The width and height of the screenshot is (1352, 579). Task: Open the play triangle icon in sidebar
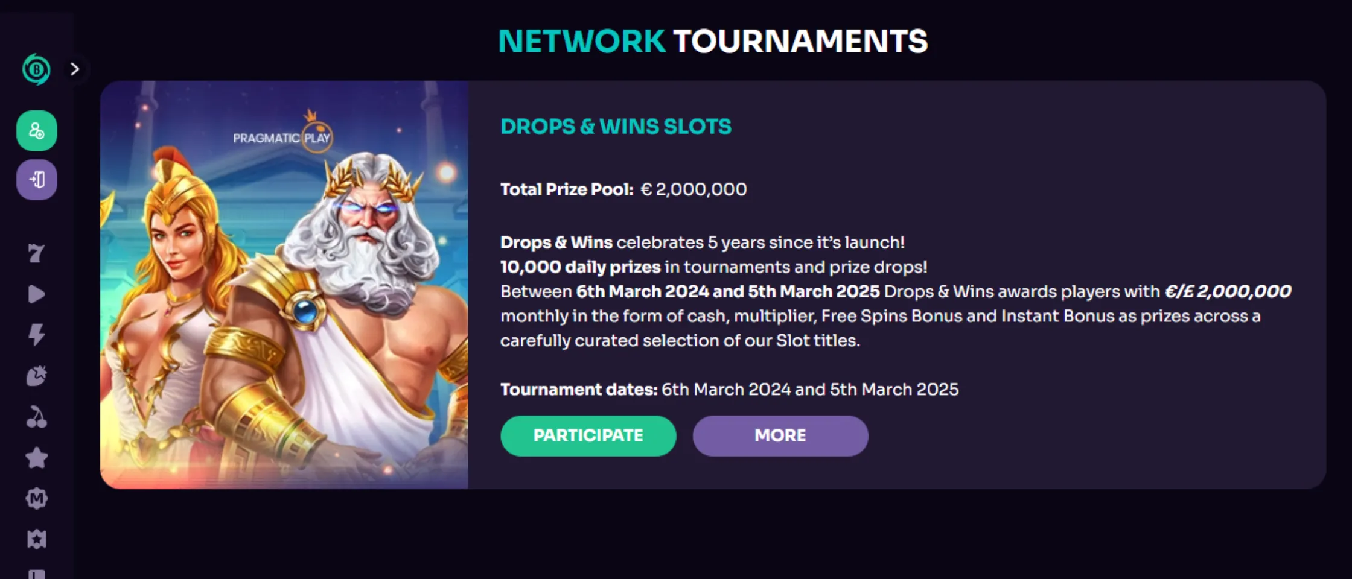pos(36,294)
